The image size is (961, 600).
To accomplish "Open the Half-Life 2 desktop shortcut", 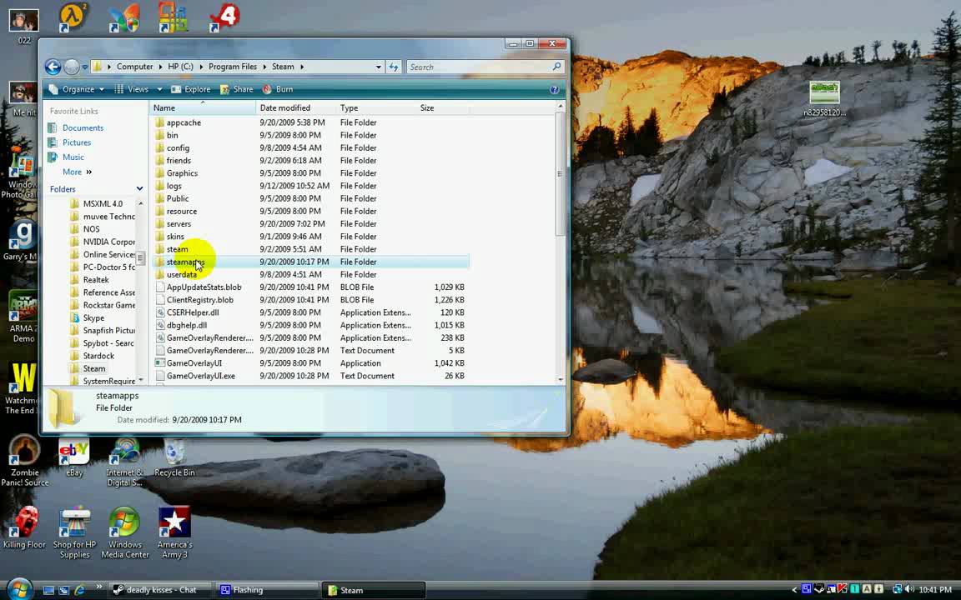I will (73, 17).
